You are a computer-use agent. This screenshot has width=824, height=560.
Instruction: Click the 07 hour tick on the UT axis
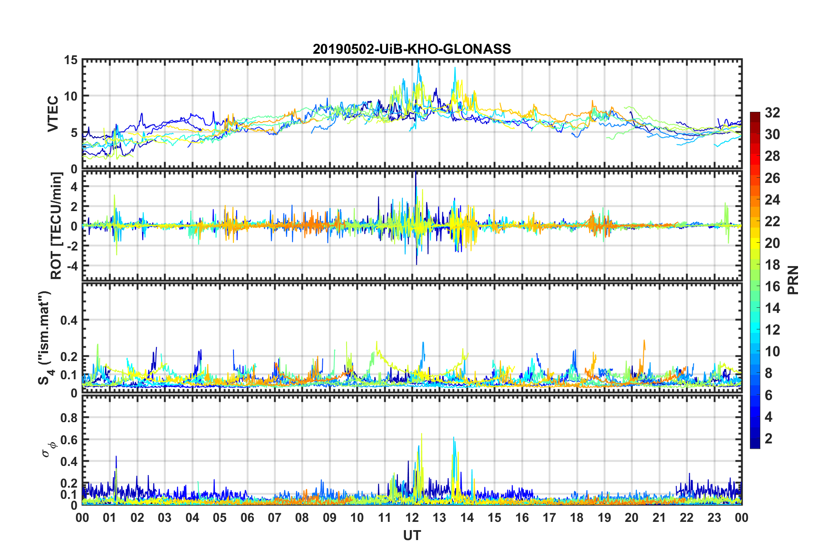pos(275,518)
